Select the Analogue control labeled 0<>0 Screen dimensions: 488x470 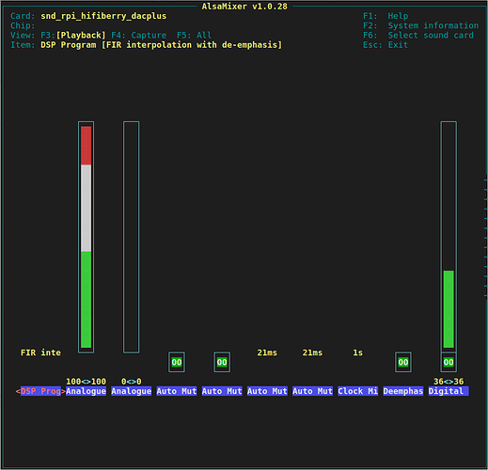(132, 391)
